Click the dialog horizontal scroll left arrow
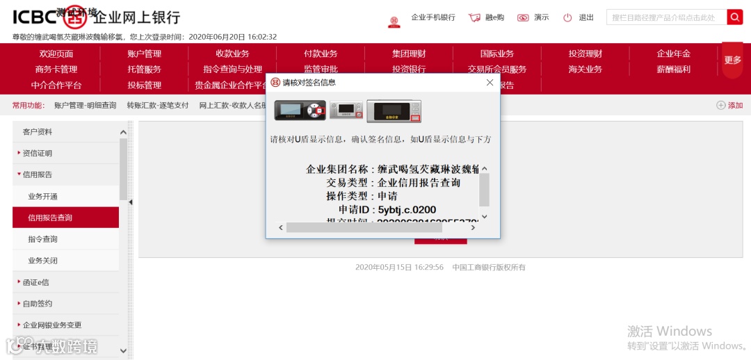Image resolution: width=751 pixels, height=360 pixels. (281, 227)
